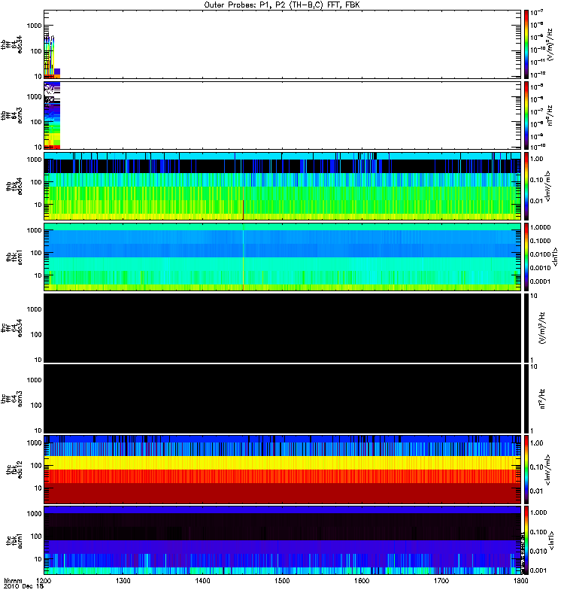Click the "thb fbk scm1" panel label
The width and height of the screenshot is (564, 602).
tap(14, 257)
